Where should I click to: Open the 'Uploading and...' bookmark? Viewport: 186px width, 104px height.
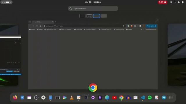[x=51, y=29]
